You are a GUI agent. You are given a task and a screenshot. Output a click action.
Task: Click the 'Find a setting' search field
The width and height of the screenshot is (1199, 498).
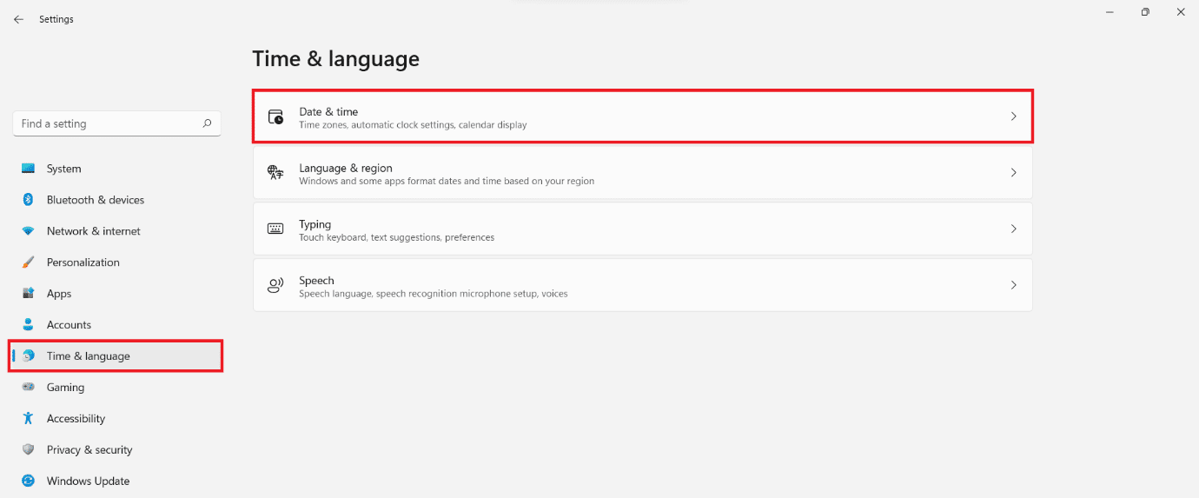[x=116, y=123]
